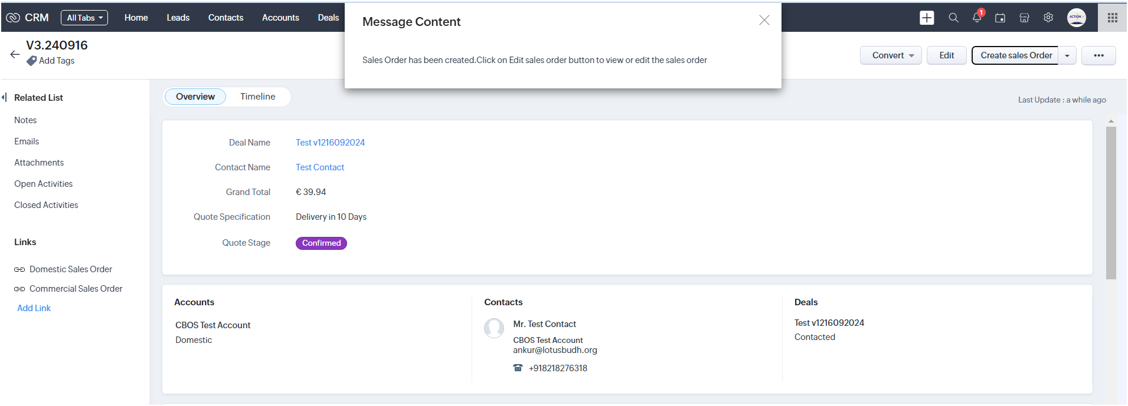Click the user profile avatar
The image size is (1128, 406).
tap(1076, 18)
